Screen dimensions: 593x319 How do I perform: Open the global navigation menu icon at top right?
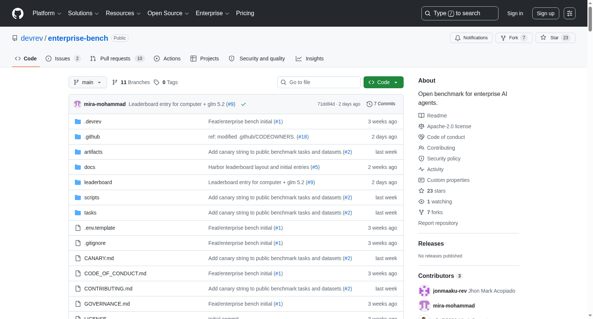click(570, 13)
